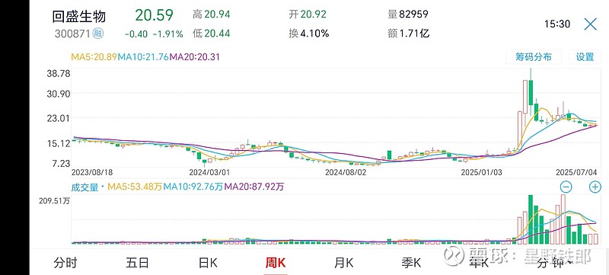Image resolution: width=609 pixels, height=275 pixels.
Task: Tap the change value -0.40
Action: (x=136, y=34)
